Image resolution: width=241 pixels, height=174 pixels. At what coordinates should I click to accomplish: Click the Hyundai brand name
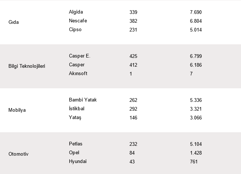(x=78, y=162)
